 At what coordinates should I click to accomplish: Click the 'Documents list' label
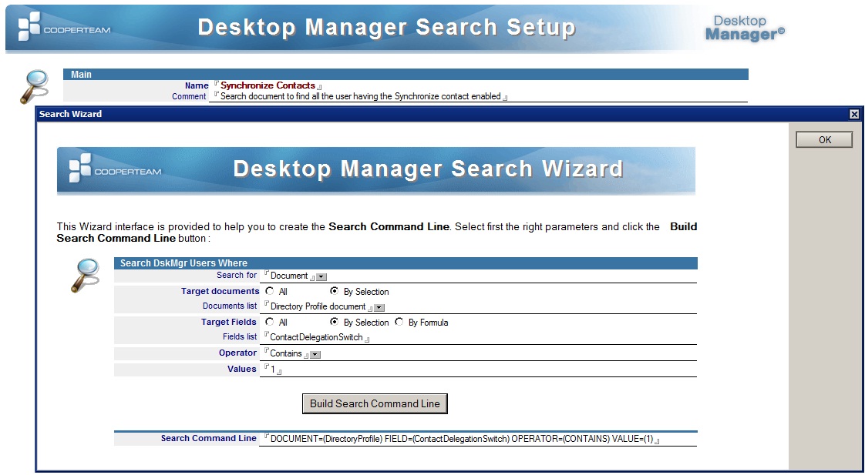click(x=230, y=306)
